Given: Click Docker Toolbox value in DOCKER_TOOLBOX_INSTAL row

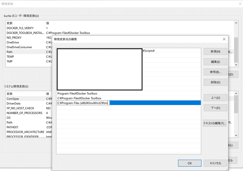Looking at the screenshot, I should (68, 33).
